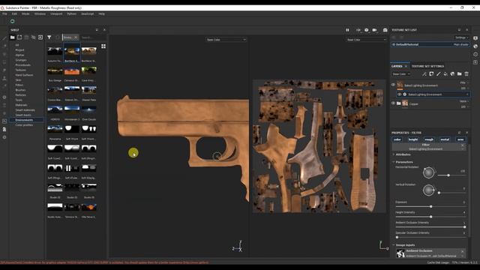Click the add folder icon in Layers
This screenshot has width=480, height=270.
click(x=460, y=73)
